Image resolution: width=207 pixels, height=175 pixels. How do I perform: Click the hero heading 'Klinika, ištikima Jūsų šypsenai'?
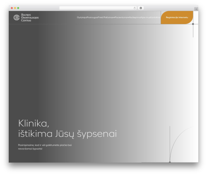pyautogui.click(x=67, y=129)
